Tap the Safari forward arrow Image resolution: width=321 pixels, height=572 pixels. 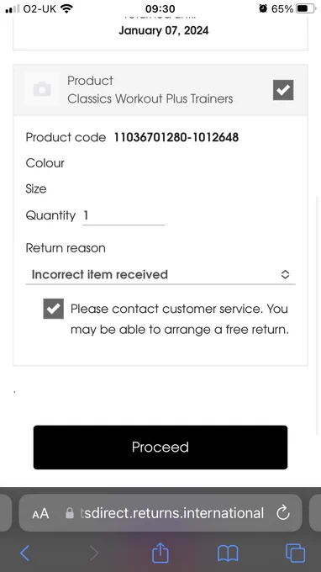click(94, 553)
